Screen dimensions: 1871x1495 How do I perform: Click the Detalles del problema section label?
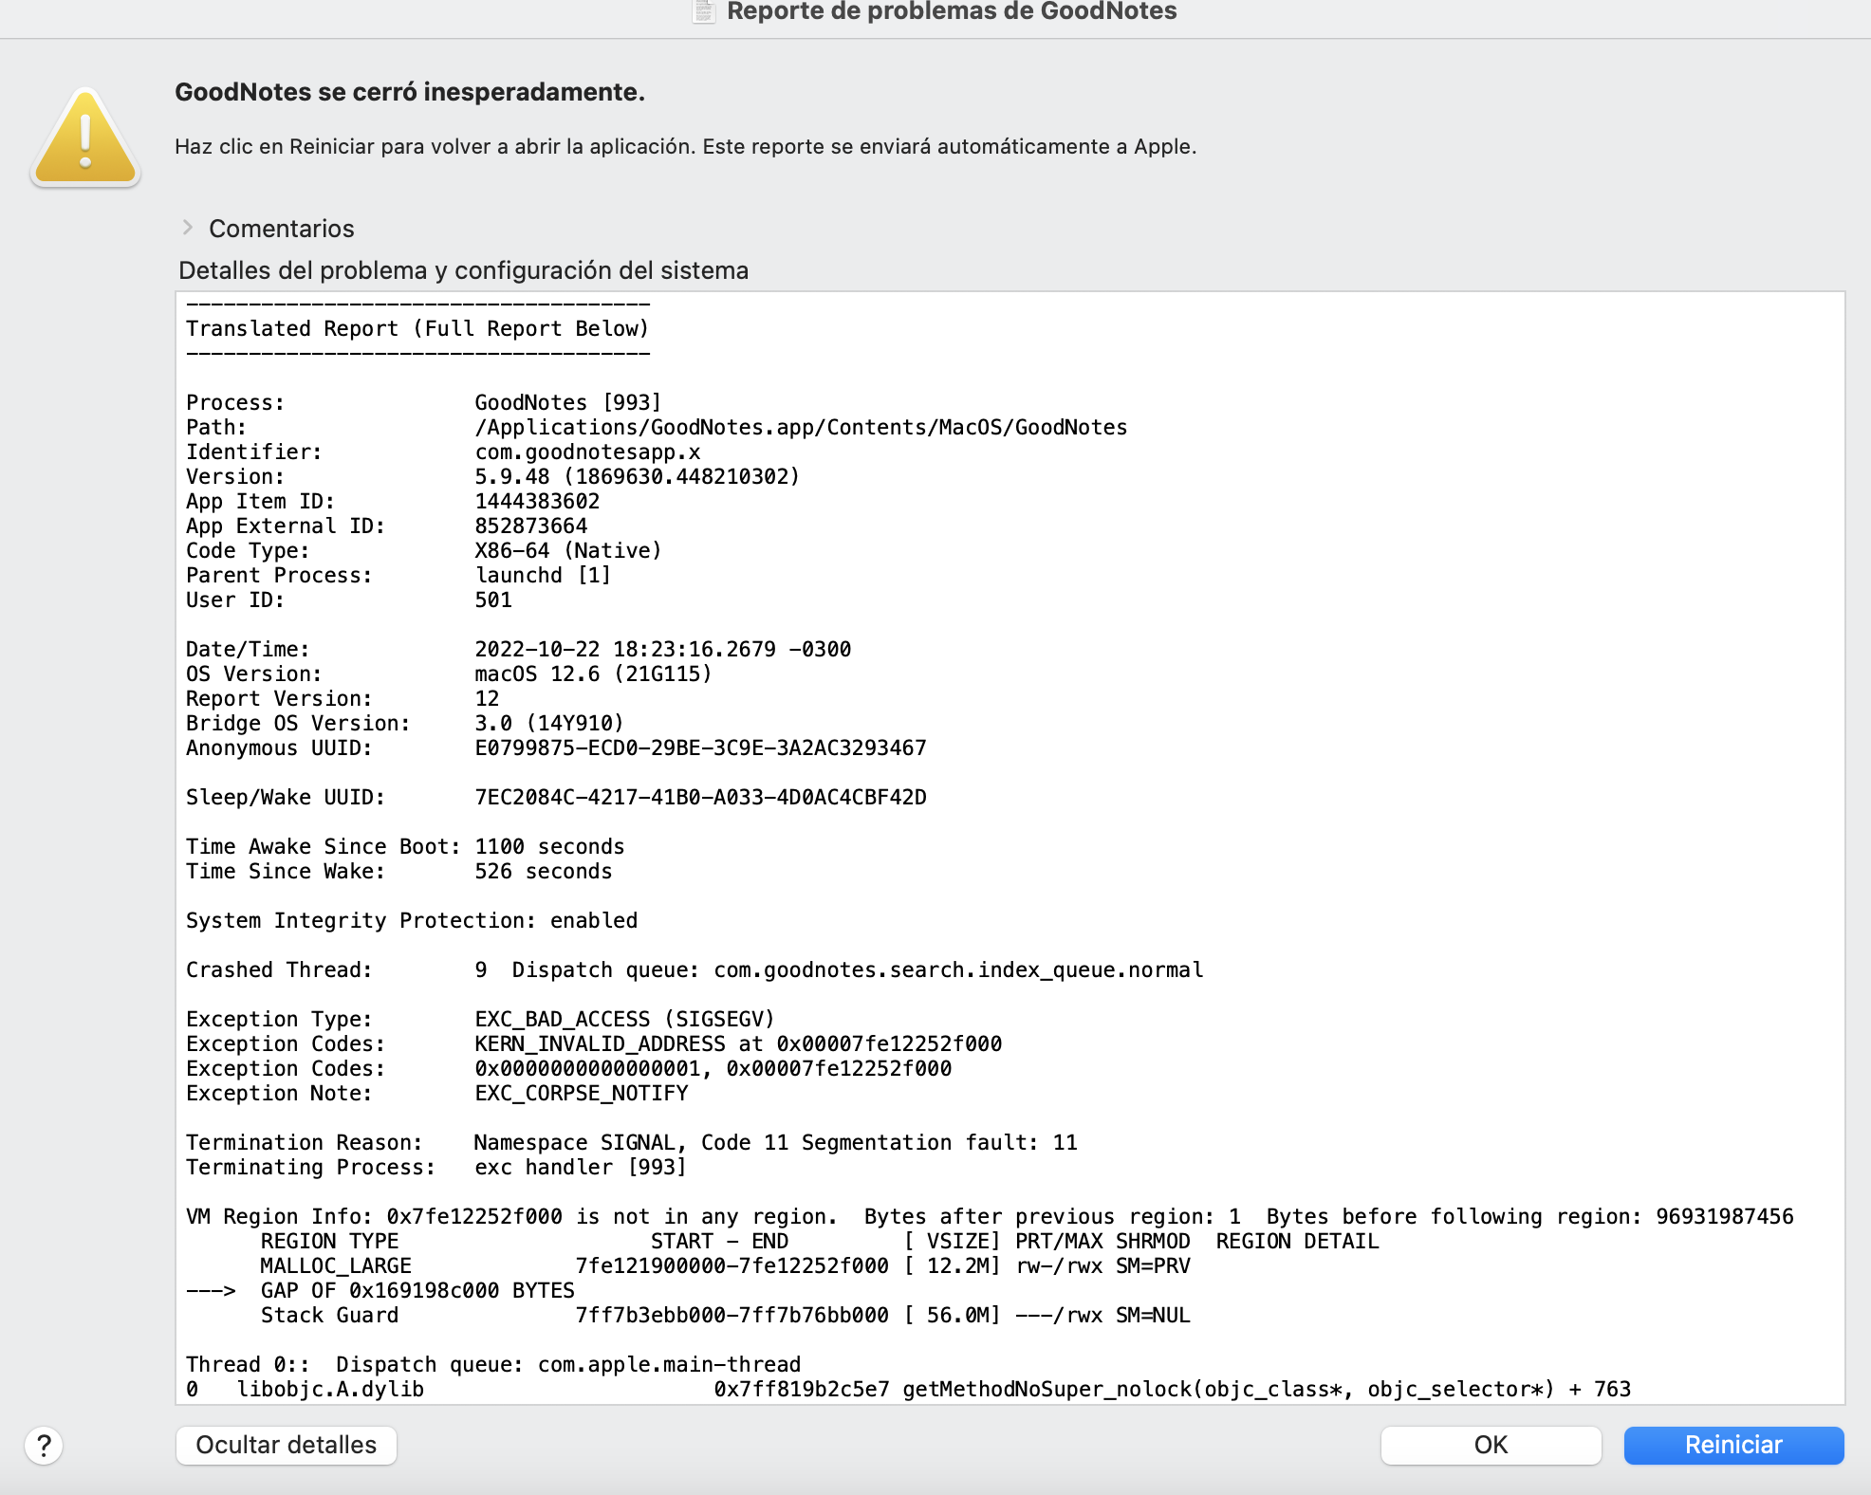[x=463, y=270]
